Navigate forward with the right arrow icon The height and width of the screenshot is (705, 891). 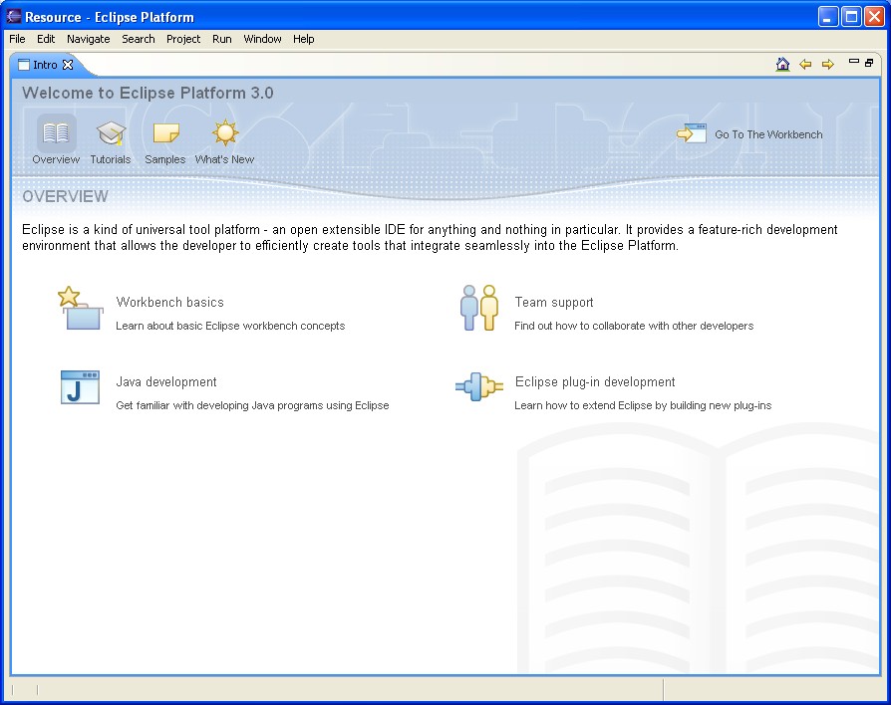(x=828, y=65)
